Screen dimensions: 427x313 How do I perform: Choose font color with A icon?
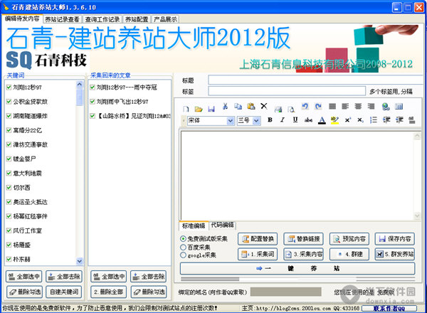click(x=322, y=120)
